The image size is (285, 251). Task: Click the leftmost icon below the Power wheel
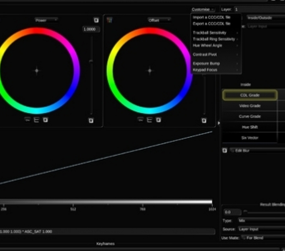tap(28, 120)
